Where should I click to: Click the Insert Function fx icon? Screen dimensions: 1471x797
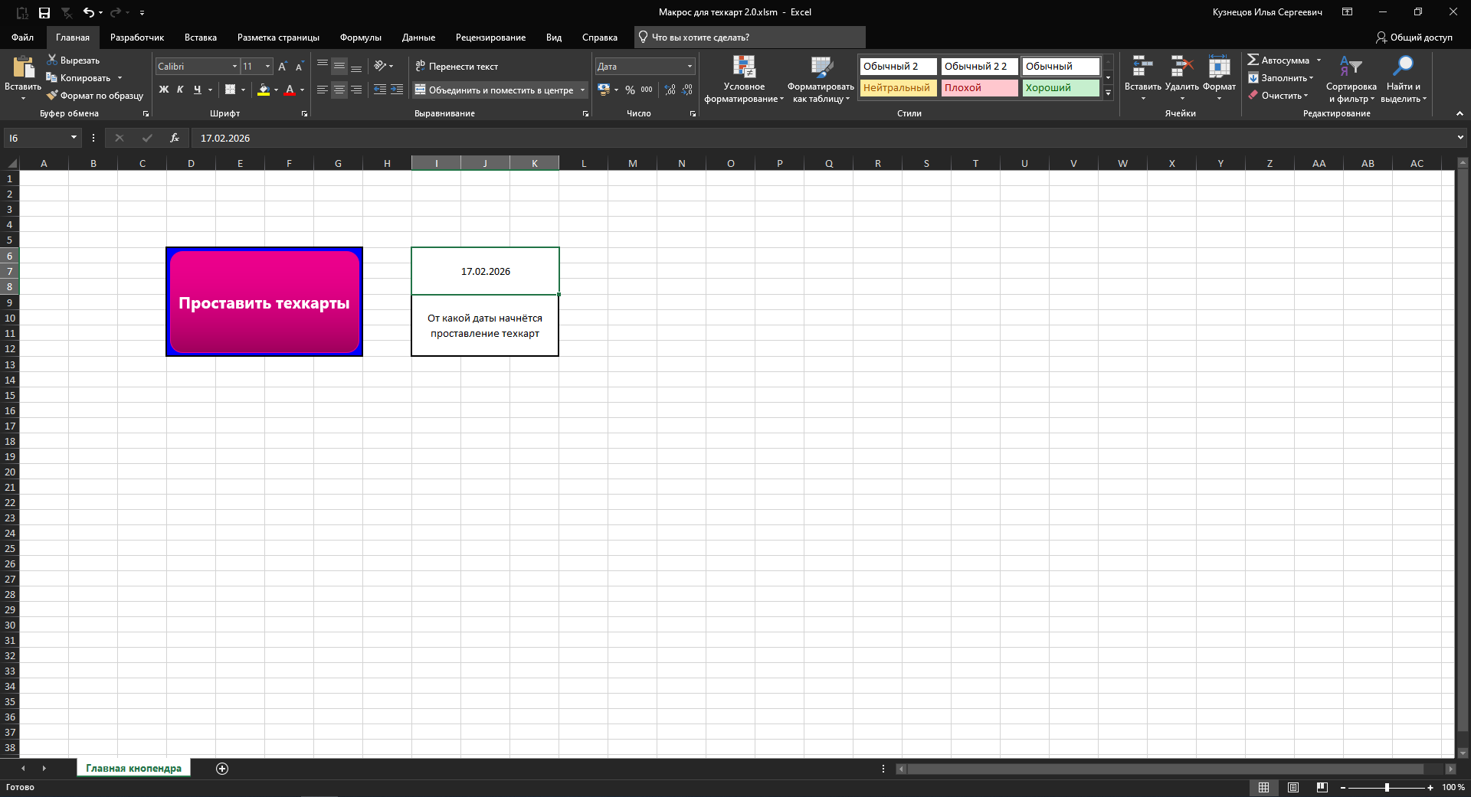[175, 138]
